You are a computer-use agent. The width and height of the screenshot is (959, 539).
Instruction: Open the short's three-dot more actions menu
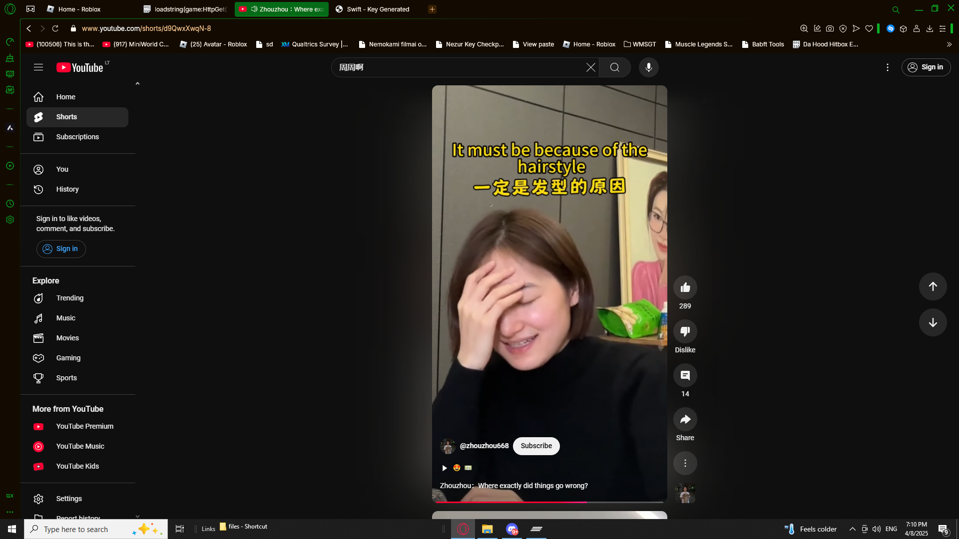685,463
